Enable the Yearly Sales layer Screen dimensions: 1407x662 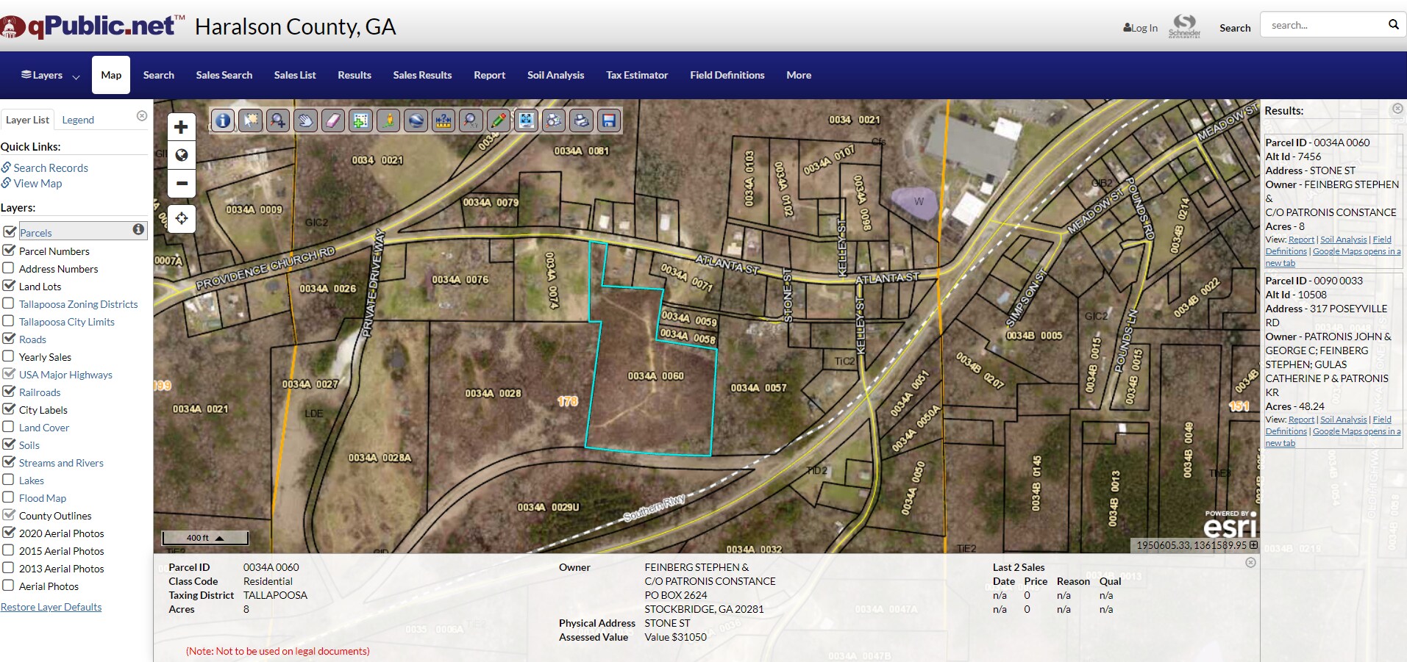click(9, 356)
